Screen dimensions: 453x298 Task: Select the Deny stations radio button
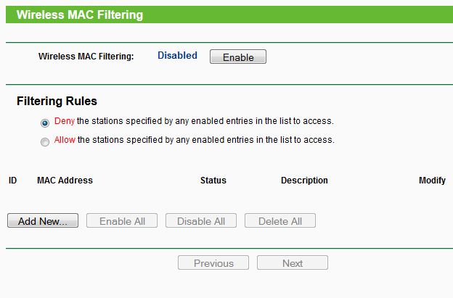[45, 123]
